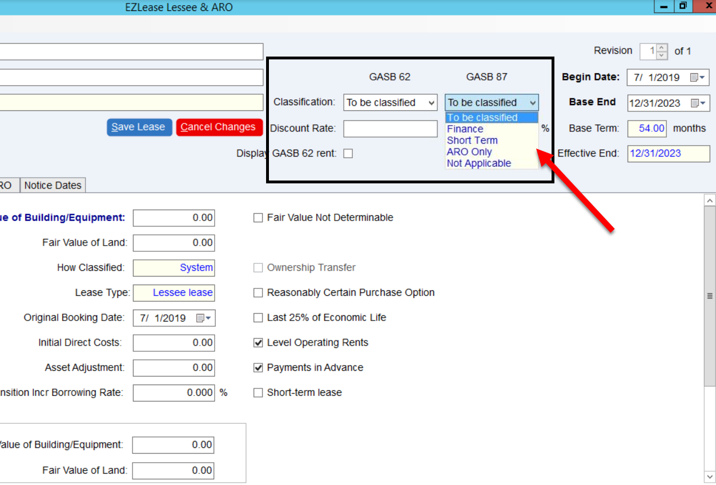
Task: Click the Begin Date field
Action: pos(668,77)
